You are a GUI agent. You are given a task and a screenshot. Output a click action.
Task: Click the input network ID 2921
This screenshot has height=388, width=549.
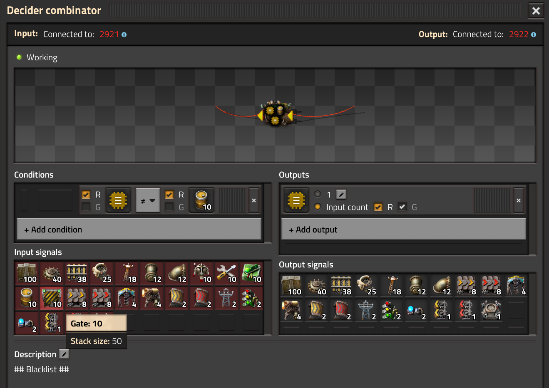tap(109, 35)
